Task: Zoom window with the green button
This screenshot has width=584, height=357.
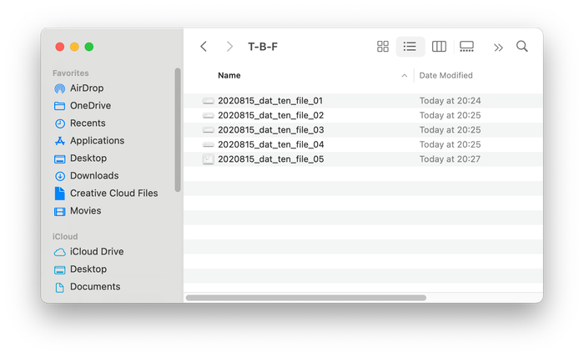Action: coord(89,47)
